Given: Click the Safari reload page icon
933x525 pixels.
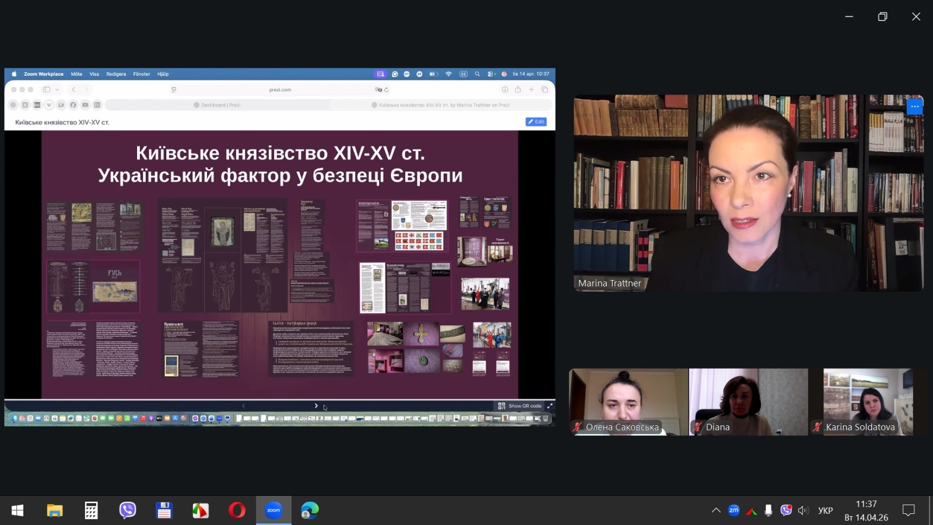Looking at the screenshot, I should point(387,90).
